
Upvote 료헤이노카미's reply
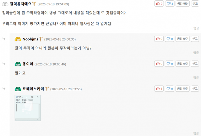pos(159,88)
